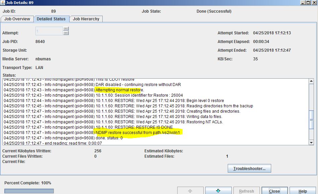The height and width of the screenshot is (194, 318).
Task: Click the grayed up-arrow navigation button
Action: coord(191,191)
